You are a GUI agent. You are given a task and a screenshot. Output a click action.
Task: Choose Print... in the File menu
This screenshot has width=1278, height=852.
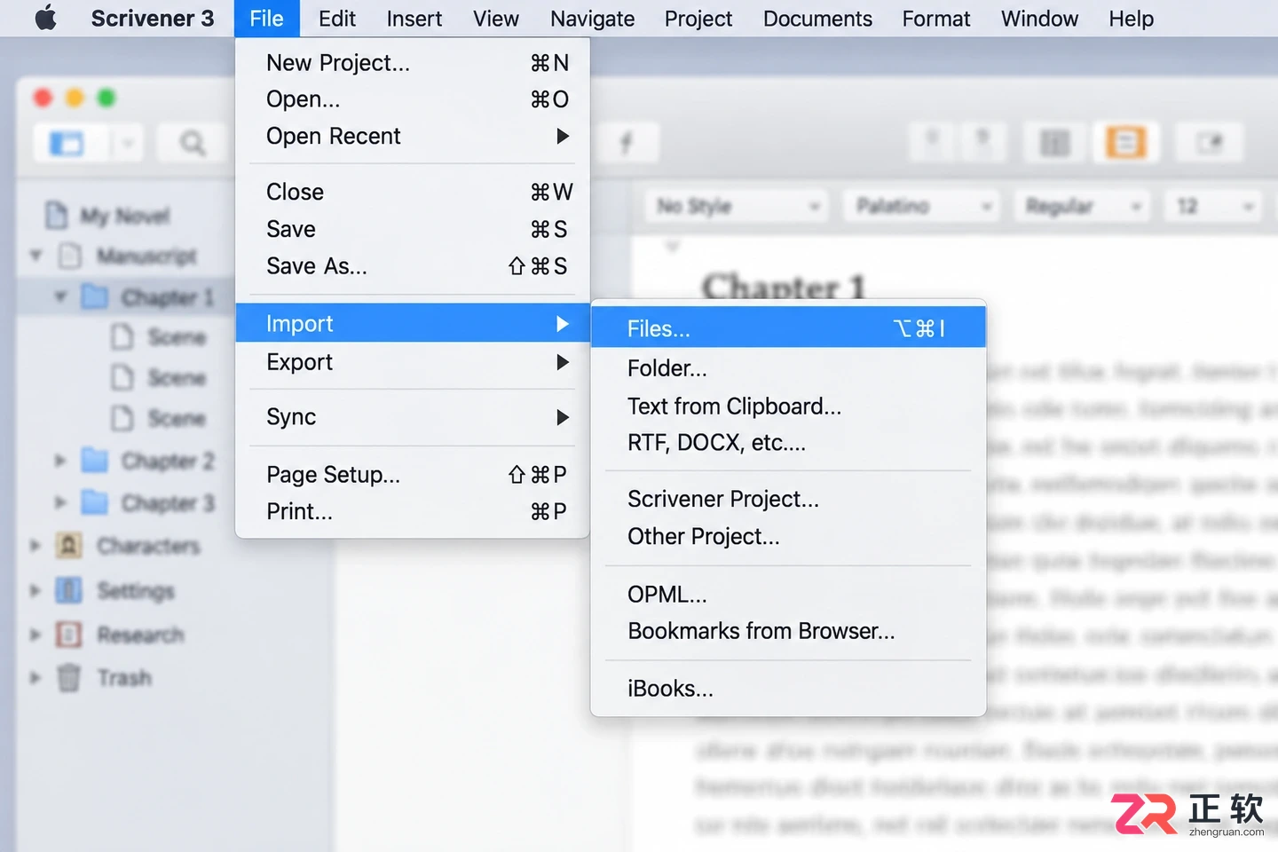[413, 512]
